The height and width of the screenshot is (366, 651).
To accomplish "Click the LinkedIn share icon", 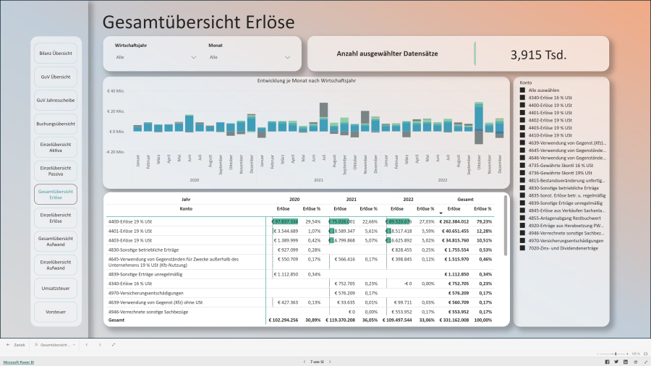I will coord(626,361).
